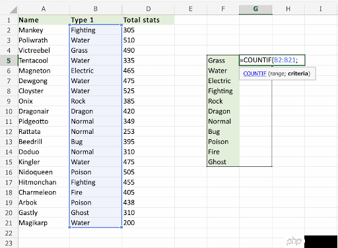
Task: Select 'Rock' criteria cell in column F
Action: coord(223,101)
